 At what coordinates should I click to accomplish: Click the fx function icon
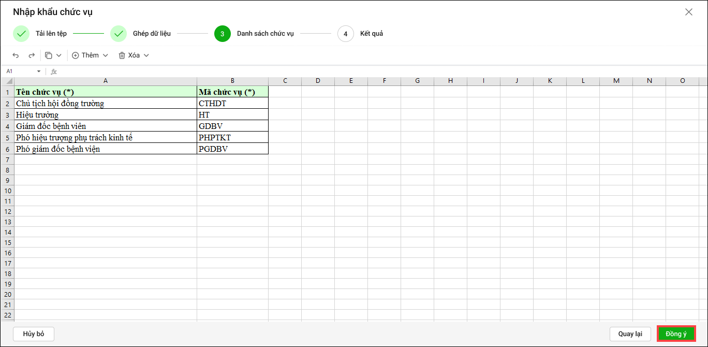click(54, 71)
